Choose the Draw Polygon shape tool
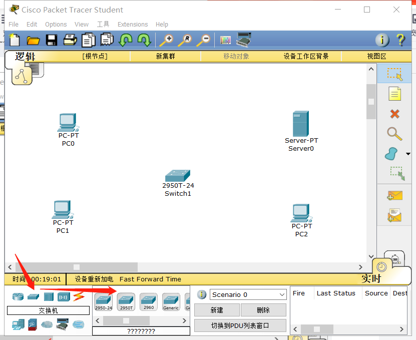Viewport: 416px width, 340px height. 391,154
